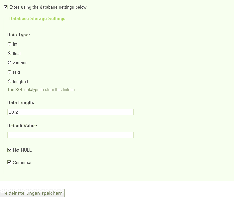Click the Store using database settings label text

click(x=48, y=7)
